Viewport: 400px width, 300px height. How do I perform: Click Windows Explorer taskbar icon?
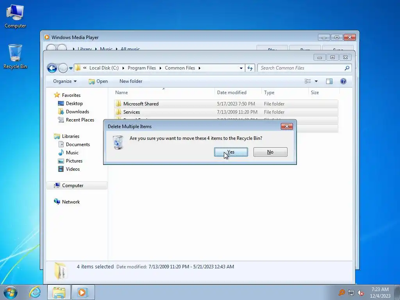coord(59,292)
